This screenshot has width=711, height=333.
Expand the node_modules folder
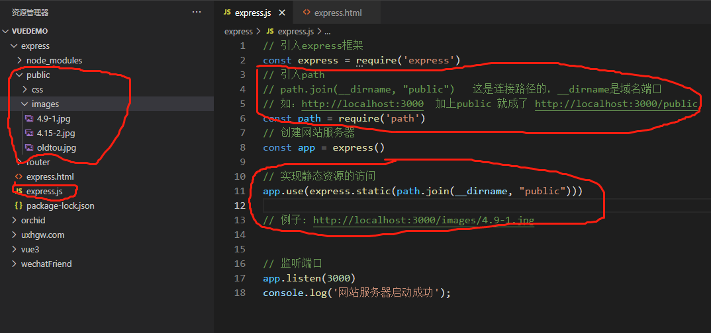coord(19,60)
